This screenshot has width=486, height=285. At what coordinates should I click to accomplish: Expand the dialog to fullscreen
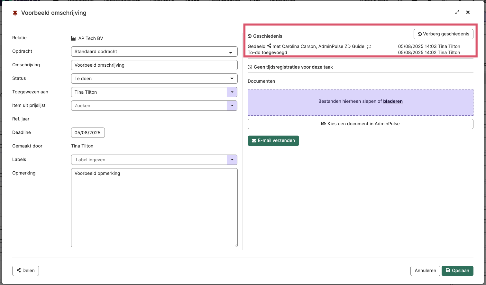coord(457,12)
